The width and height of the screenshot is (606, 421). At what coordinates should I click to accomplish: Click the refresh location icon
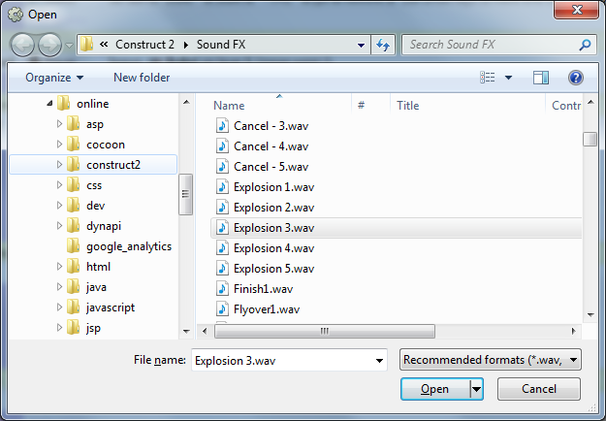point(383,45)
